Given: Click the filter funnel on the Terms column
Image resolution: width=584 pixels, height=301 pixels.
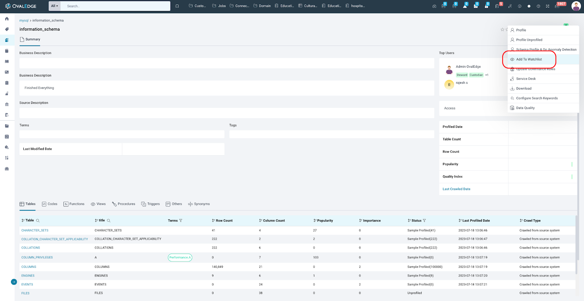Looking at the screenshot, I should [181, 220].
